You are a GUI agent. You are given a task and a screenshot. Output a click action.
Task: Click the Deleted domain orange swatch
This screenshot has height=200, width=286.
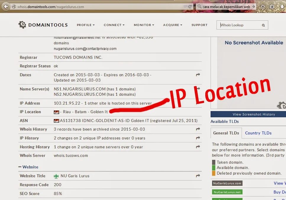pyautogui.click(x=214, y=173)
